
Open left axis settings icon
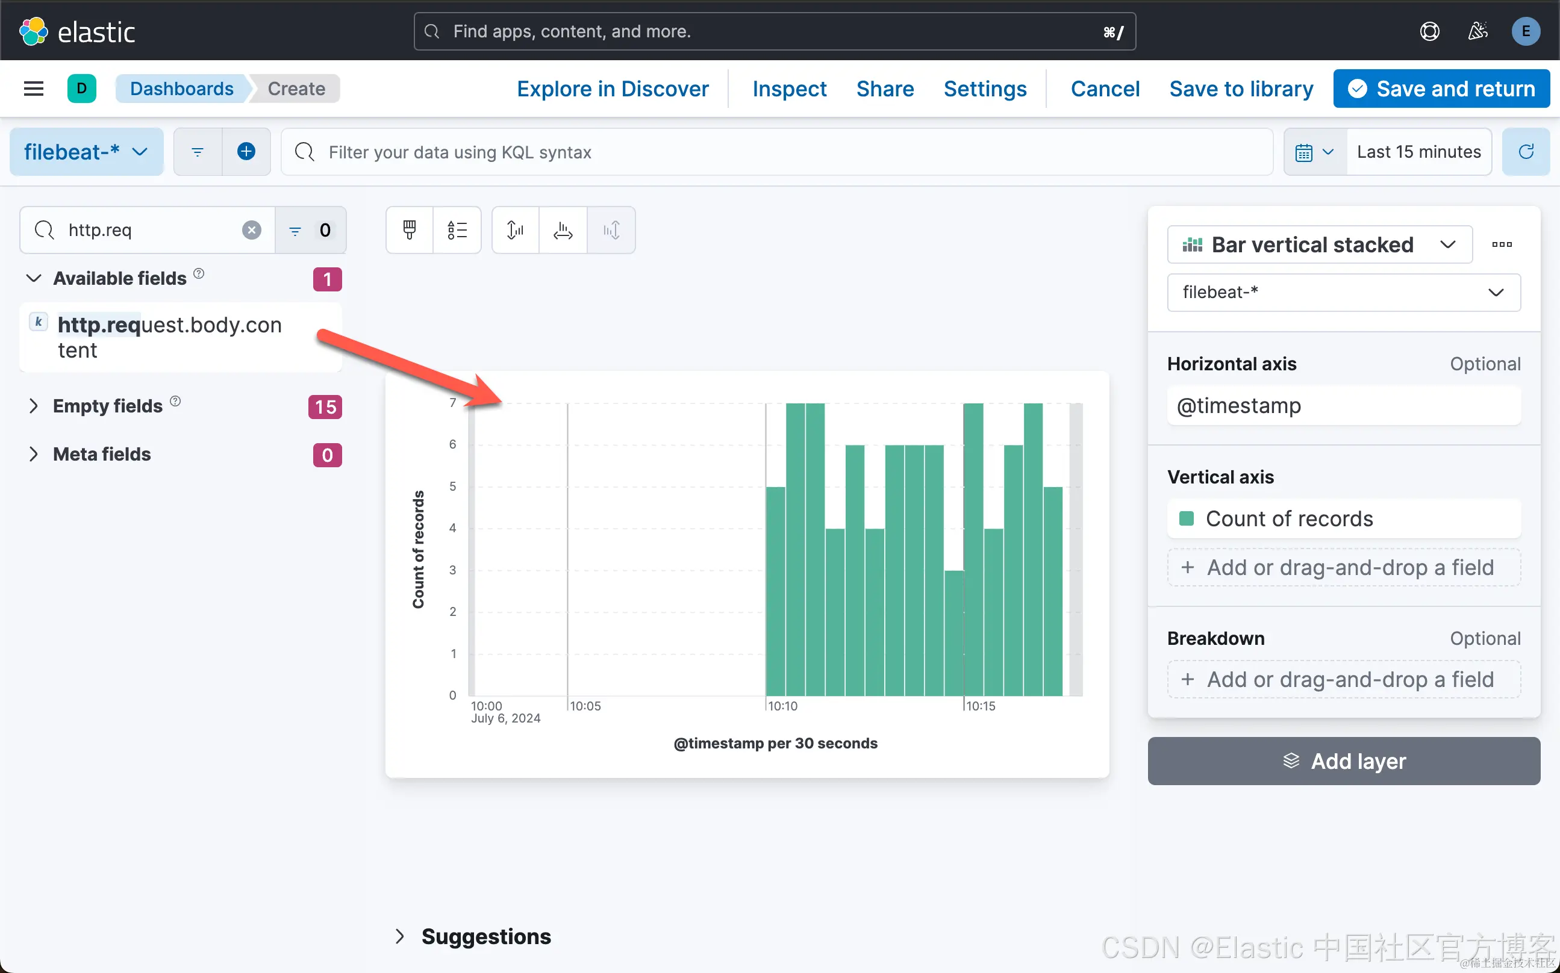click(x=515, y=230)
